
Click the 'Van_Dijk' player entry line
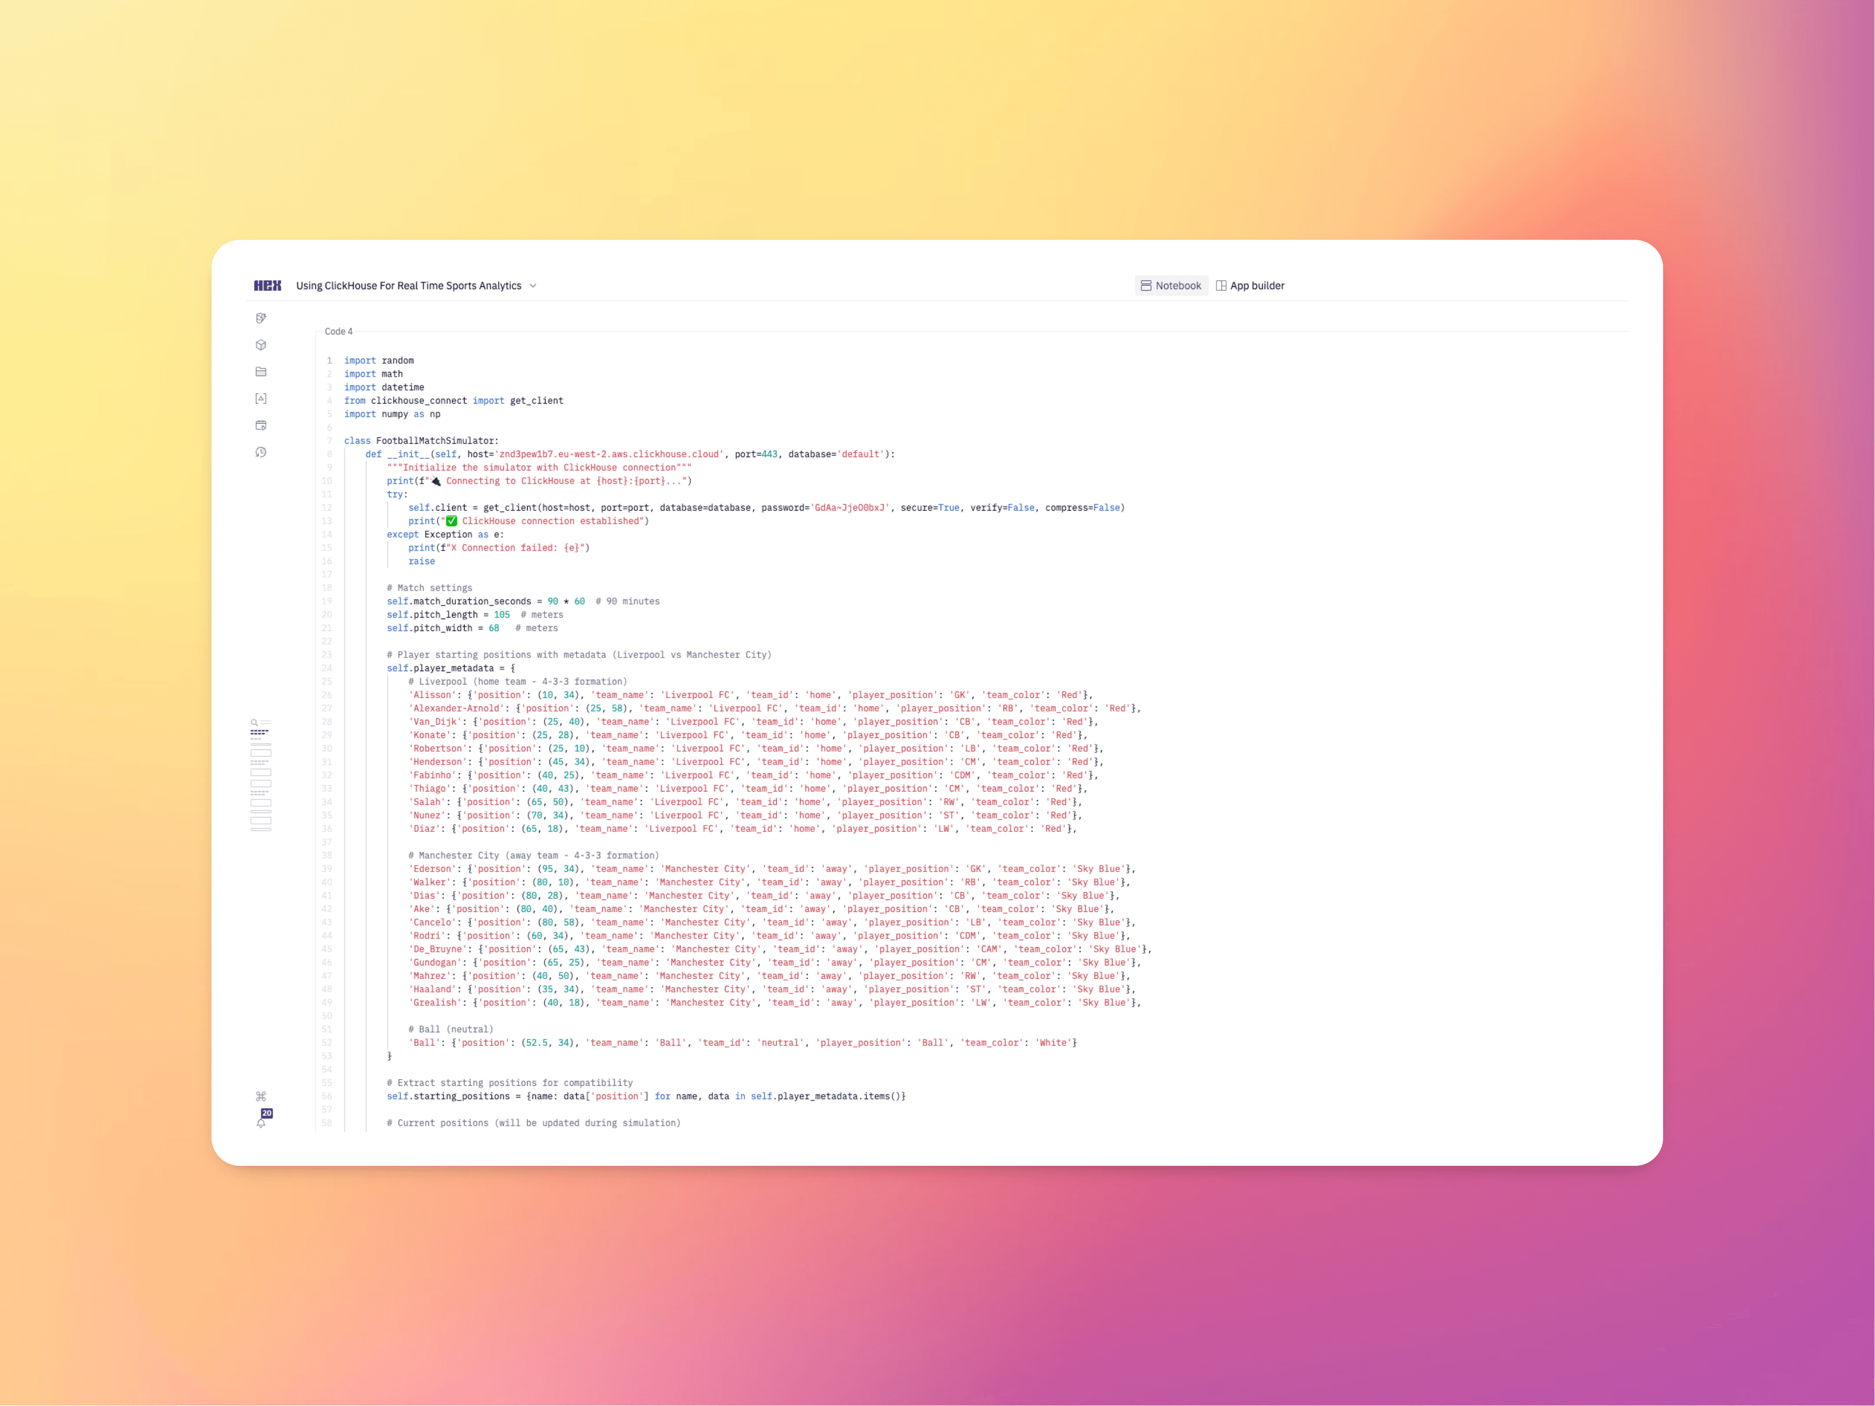click(753, 722)
